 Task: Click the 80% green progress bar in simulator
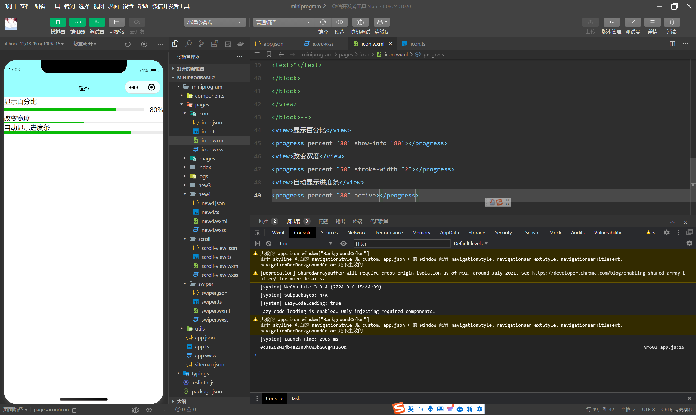coord(60,110)
